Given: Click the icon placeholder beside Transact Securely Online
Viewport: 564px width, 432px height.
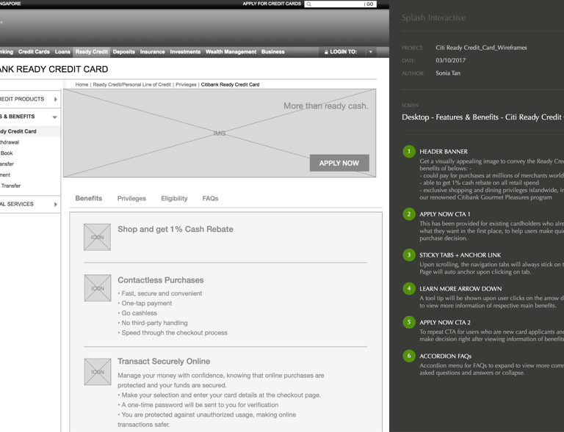Looking at the screenshot, I should (x=98, y=372).
